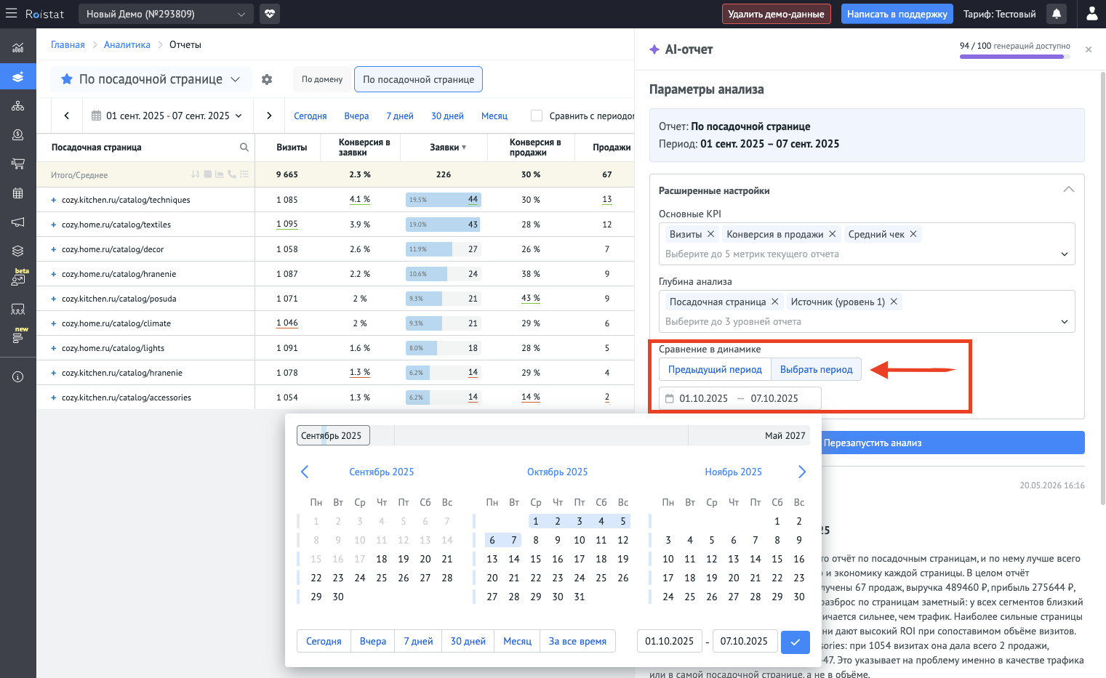Open the Глубина анализа levels dropdown
This screenshot has height=678, width=1106.
(1065, 322)
